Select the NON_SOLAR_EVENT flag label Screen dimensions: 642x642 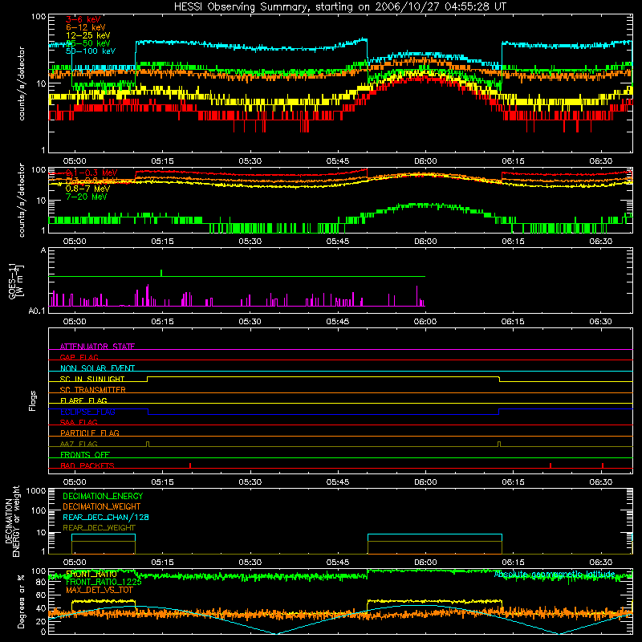coord(97,368)
